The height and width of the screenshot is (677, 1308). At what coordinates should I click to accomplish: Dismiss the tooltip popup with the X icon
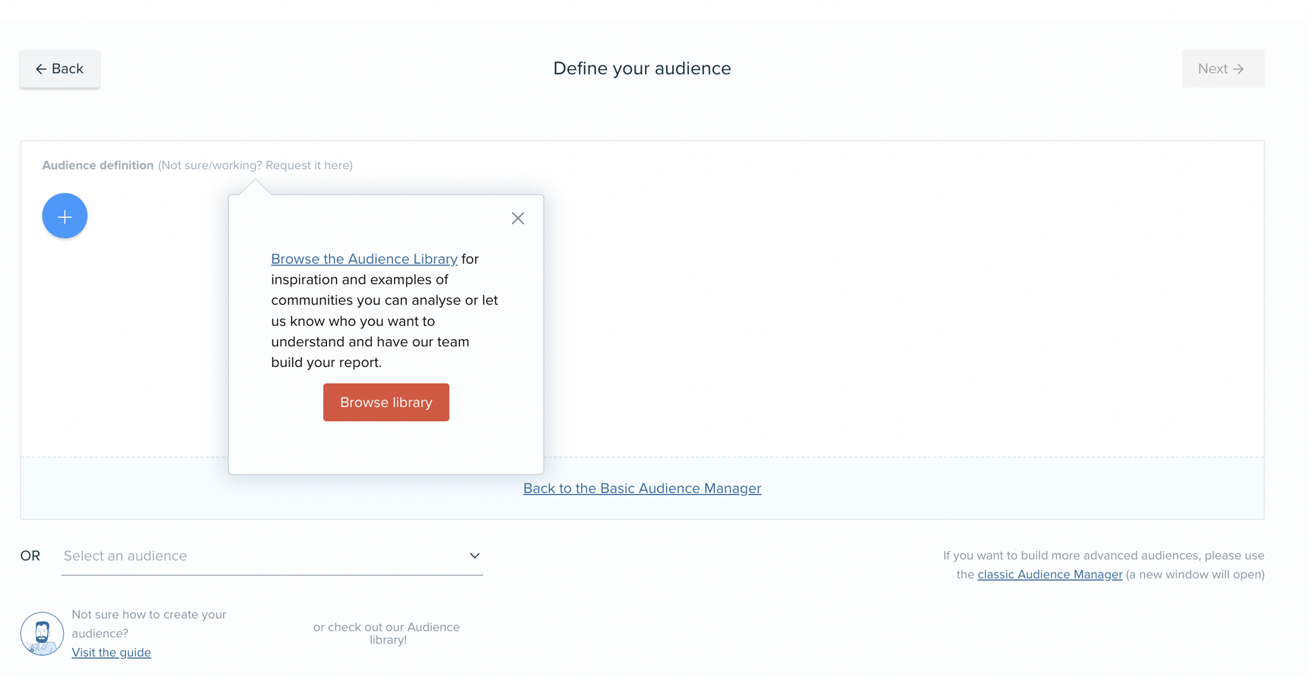tap(518, 218)
